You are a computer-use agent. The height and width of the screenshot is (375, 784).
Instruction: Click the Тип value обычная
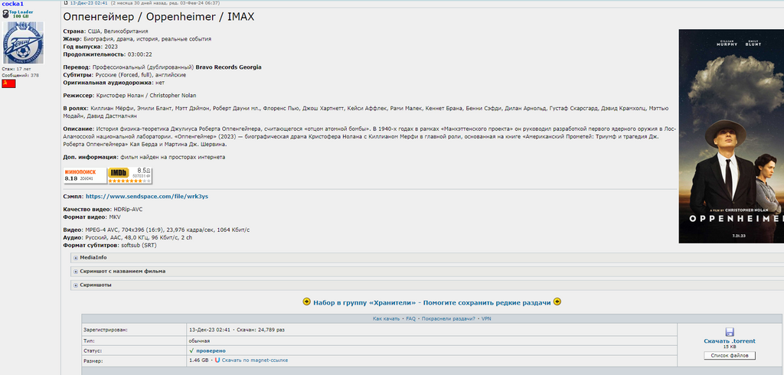tap(200, 341)
